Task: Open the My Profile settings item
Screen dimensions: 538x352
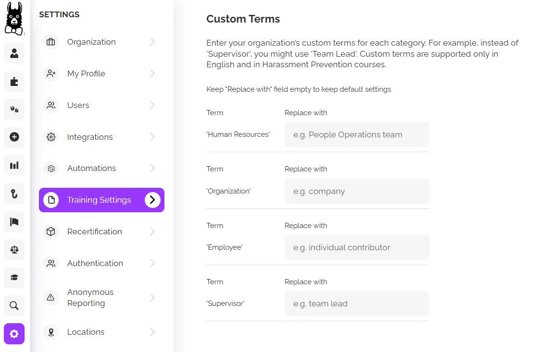Action: point(86,73)
